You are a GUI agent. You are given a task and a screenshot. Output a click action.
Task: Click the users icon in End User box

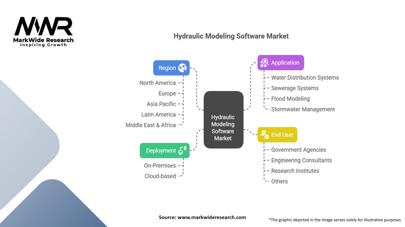[265, 134]
